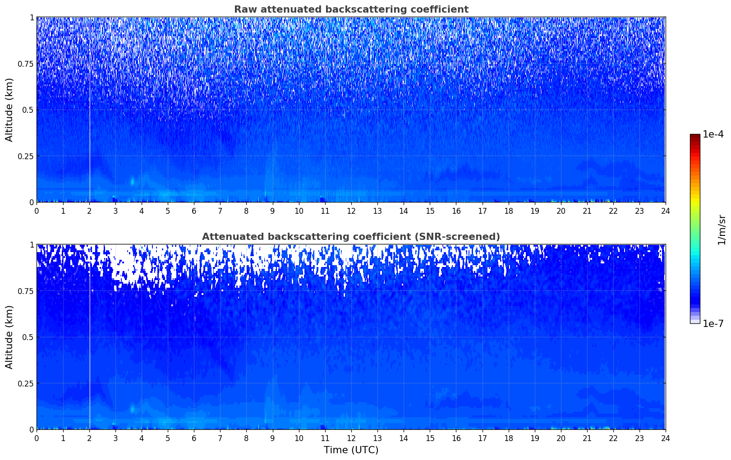Click the 'Attenuated backscattering coefficient (SNR-screened)' title
The width and height of the screenshot is (731, 460).
click(351, 237)
